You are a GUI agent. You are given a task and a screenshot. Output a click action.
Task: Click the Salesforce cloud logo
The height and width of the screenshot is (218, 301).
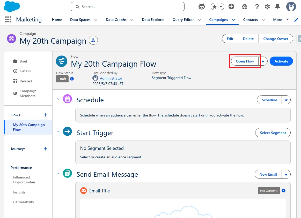(12, 6)
